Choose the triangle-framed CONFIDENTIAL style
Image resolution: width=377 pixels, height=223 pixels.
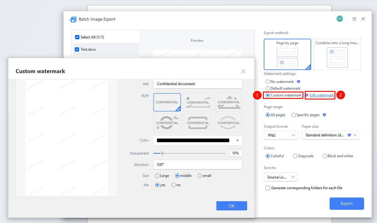point(229,102)
